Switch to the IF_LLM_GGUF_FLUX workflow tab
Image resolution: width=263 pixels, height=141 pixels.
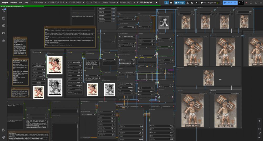[57, 2]
